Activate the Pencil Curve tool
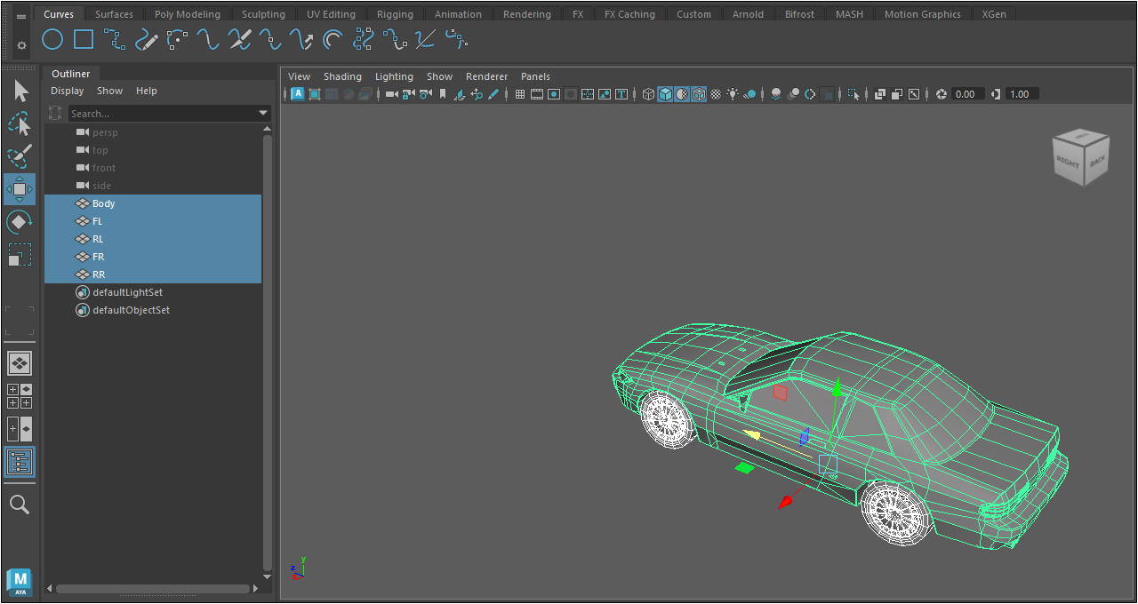The width and height of the screenshot is (1138, 604). (146, 39)
